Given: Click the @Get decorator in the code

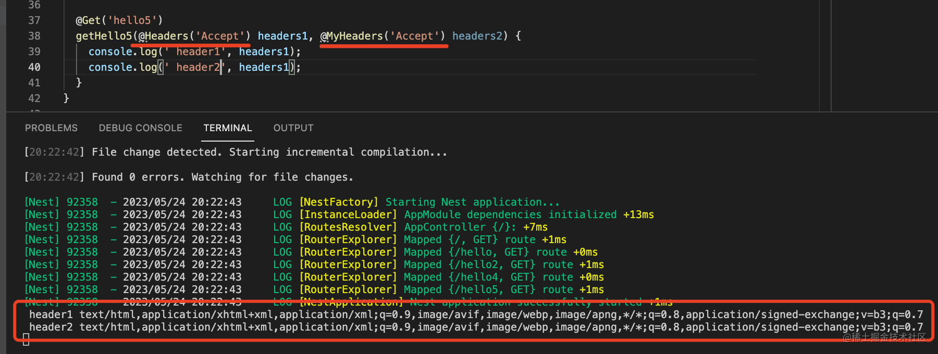Looking at the screenshot, I should (x=88, y=20).
